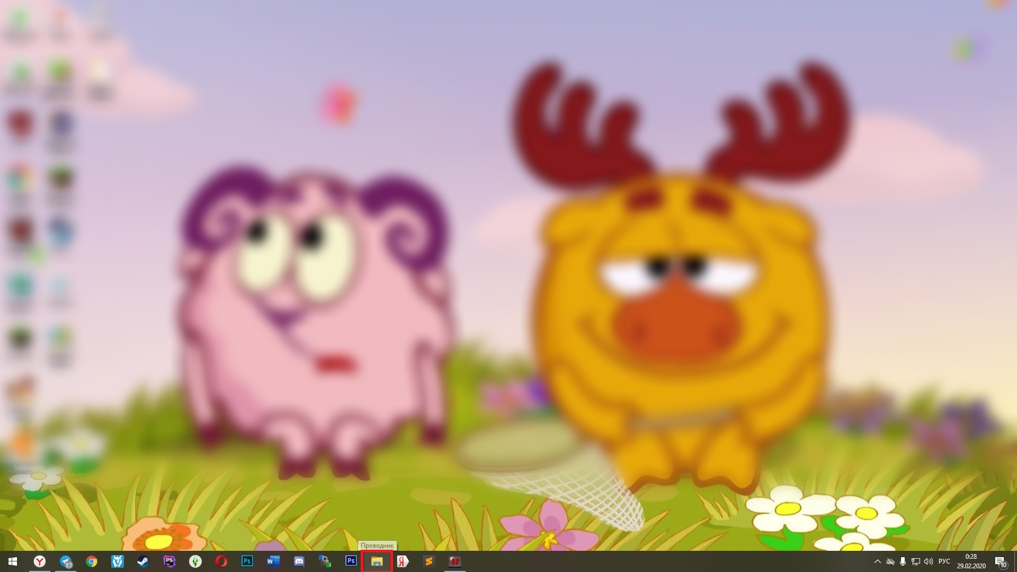Show hidden system tray icons
Viewport: 1017px width, 572px height.
tap(877, 561)
